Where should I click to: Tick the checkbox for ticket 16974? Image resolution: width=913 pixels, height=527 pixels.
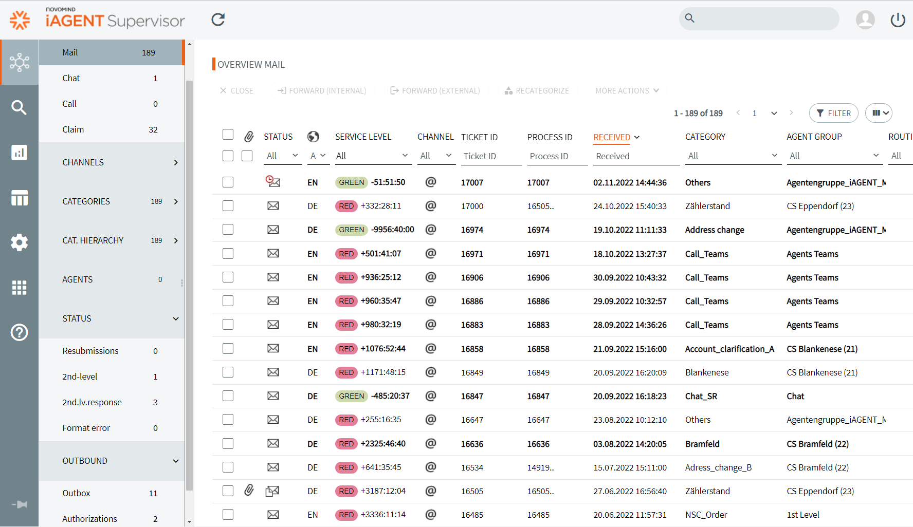228,230
